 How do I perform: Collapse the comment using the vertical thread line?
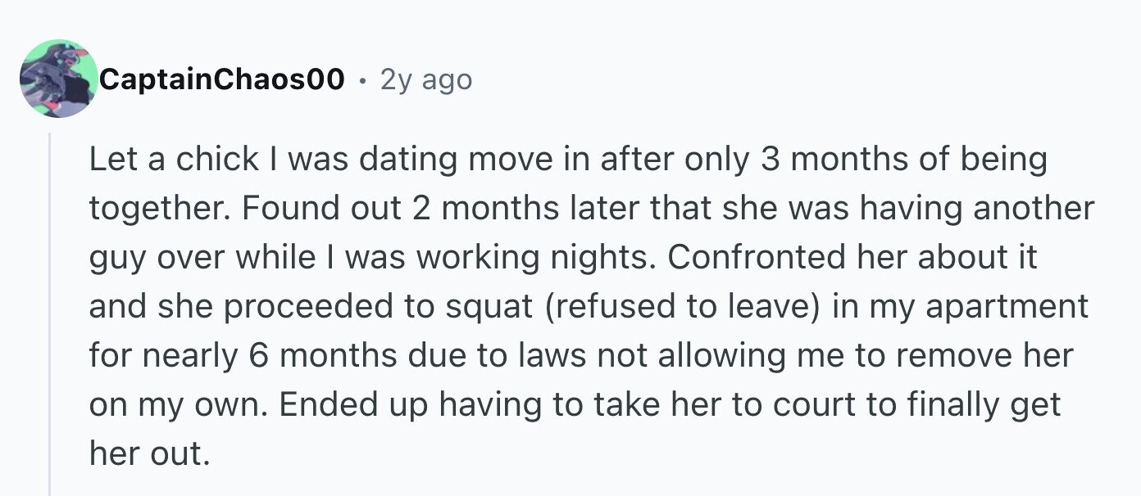50,314
